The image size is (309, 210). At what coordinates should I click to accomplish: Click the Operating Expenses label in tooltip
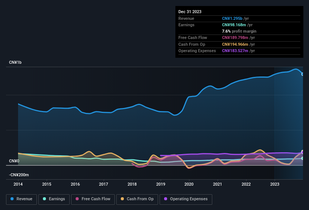[197, 51]
